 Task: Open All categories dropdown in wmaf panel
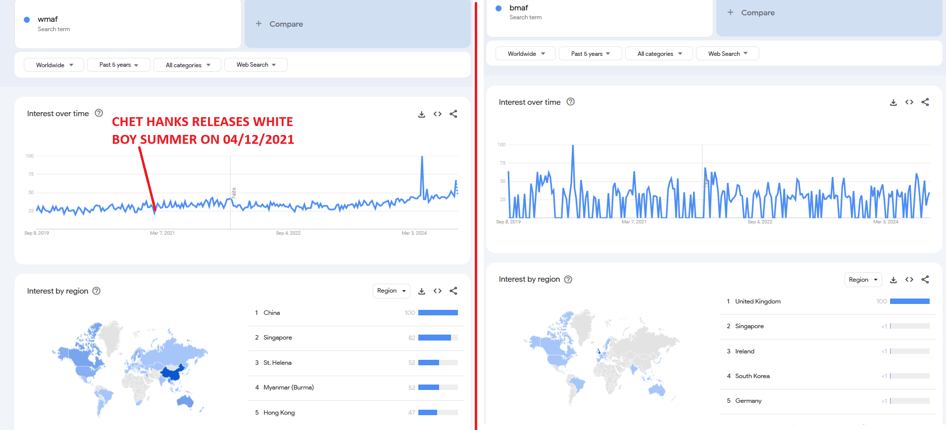[x=187, y=65]
